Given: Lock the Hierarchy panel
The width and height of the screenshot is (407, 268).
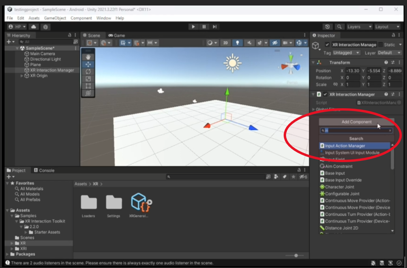Looking at the screenshot, I should [70, 35].
